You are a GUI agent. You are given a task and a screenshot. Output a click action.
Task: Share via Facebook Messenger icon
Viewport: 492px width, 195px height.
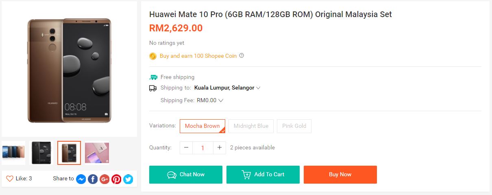click(x=81, y=179)
